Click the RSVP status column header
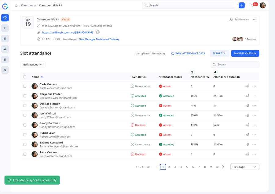The width and height of the screenshot is (275, 194). pyautogui.click(x=138, y=77)
